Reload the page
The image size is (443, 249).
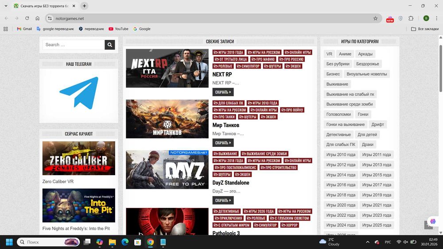[27, 18]
